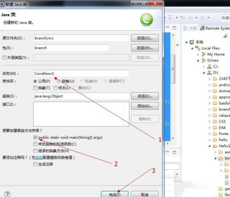Maximize the editor area in Eclipse
The height and width of the screenshot is (197, 230).
tap(174, 28)
